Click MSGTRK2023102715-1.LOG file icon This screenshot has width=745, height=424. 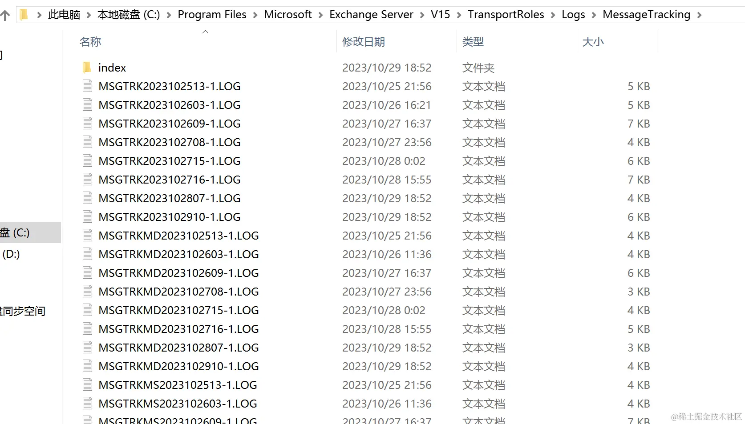[88, 161]
